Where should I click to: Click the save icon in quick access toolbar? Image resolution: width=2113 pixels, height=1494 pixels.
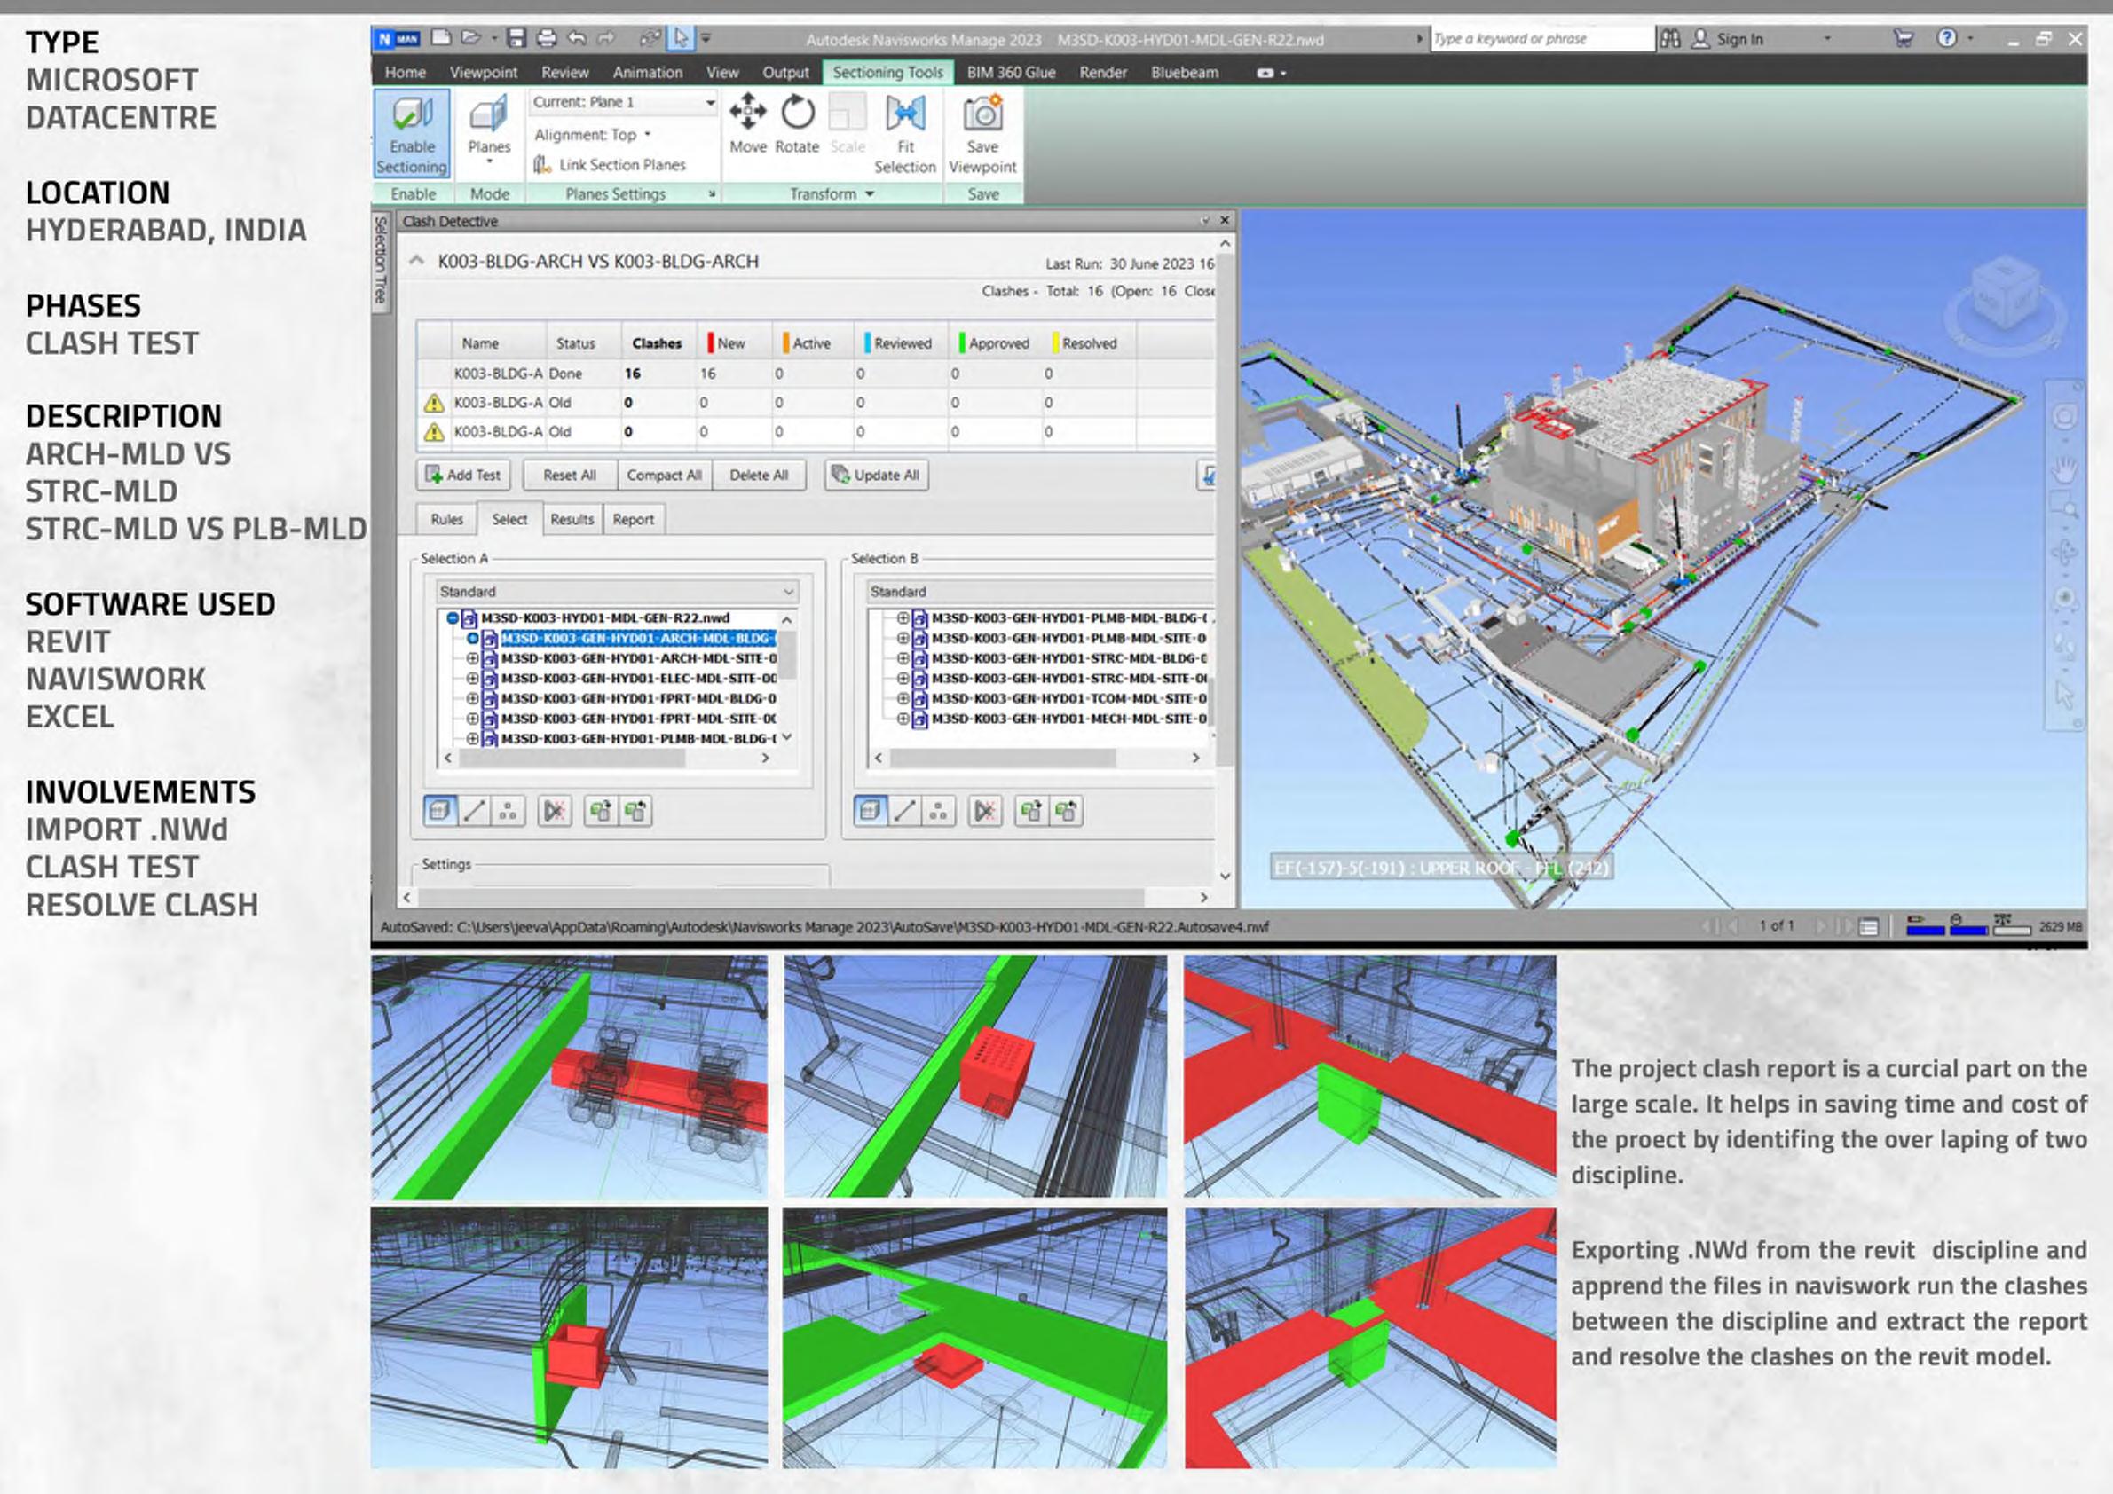click(516, 38)
